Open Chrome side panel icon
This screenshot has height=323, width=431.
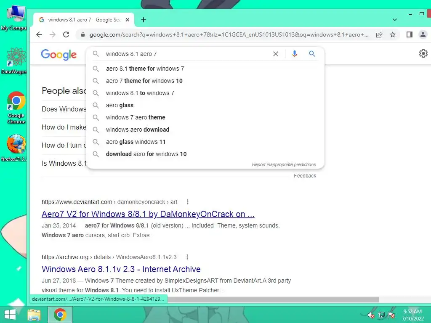pyautogui.click(x=409, y=34)
